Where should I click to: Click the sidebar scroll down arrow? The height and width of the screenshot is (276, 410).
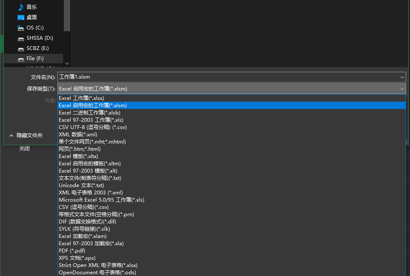pyautogui.click(x=67, y=63)
